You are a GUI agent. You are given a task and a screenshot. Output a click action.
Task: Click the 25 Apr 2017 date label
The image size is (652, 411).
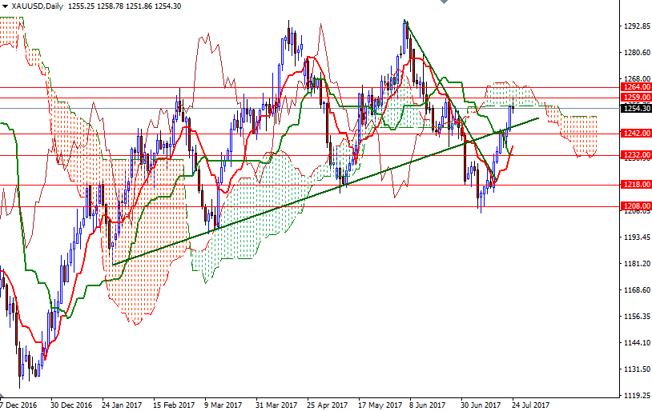coord(328,405)
